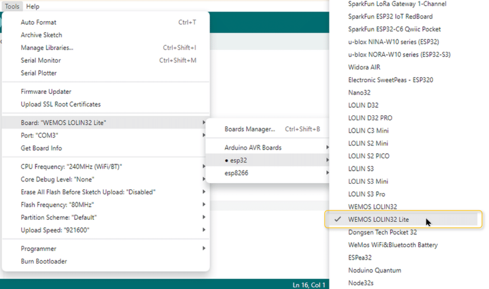This screenshot has height=289, width=489.
Task: Select the LOLIN D32 PRO board
Action: 370,118
